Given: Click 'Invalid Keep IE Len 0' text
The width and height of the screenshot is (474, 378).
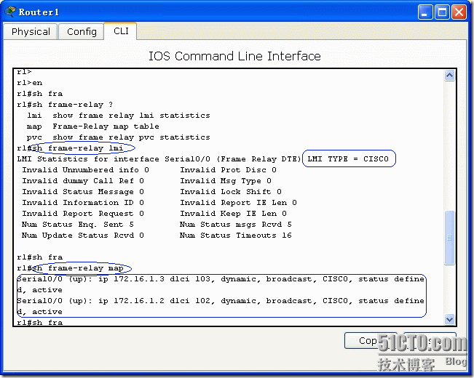Looking at the screenshot, I should point(234,214).
